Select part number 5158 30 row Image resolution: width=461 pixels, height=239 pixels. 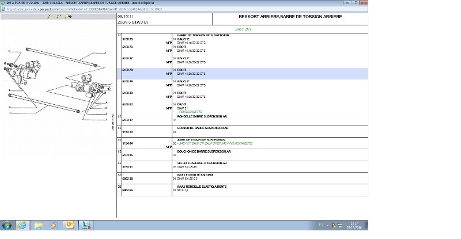pyautogui.click(x=127, y=93)
